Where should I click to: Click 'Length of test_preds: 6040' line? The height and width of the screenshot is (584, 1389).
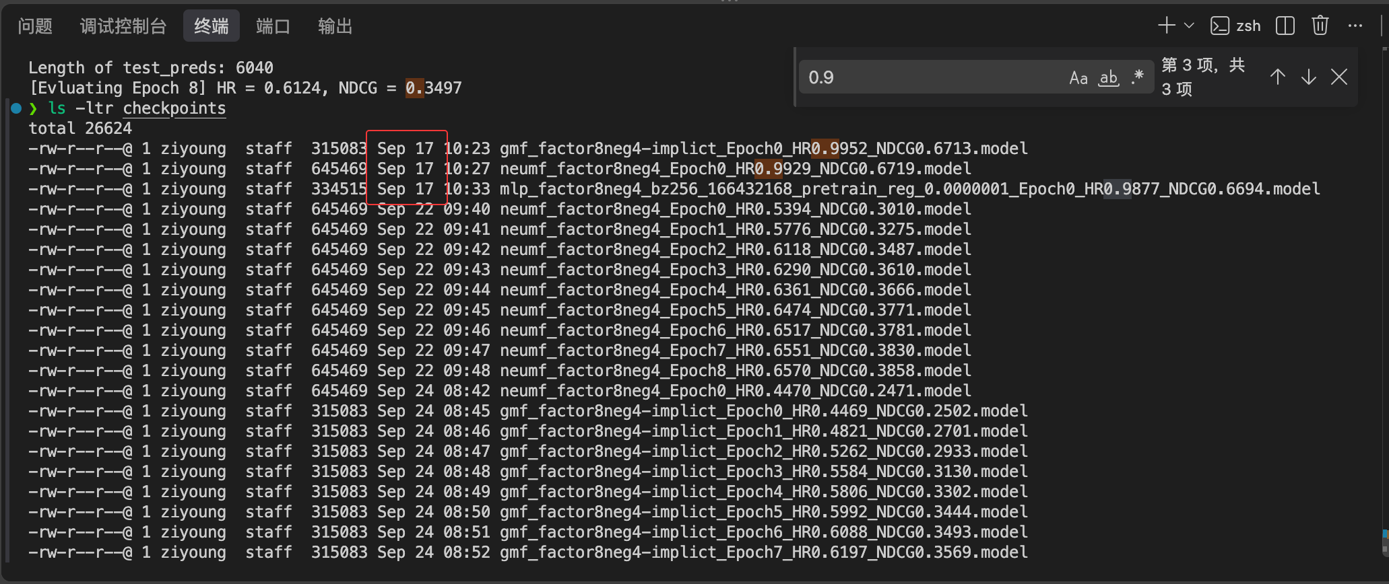151,68
